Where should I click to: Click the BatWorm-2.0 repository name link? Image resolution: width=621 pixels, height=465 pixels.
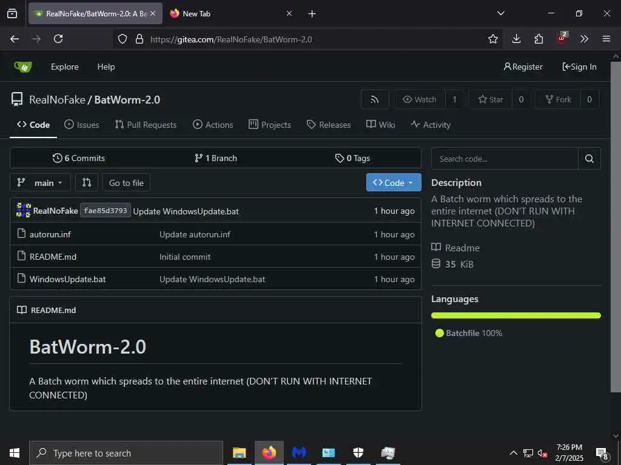click(127, 100)
